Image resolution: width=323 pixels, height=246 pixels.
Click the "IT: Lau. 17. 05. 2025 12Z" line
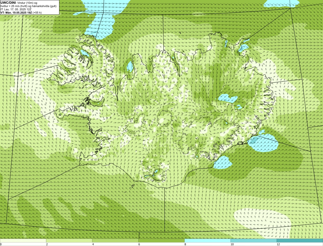16,9
